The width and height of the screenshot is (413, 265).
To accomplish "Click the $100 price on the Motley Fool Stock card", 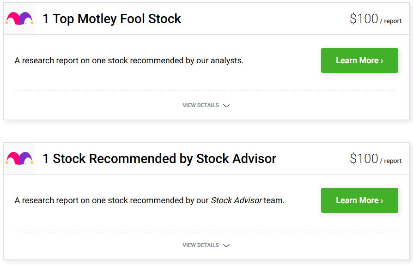I will (x=364, y=19).
